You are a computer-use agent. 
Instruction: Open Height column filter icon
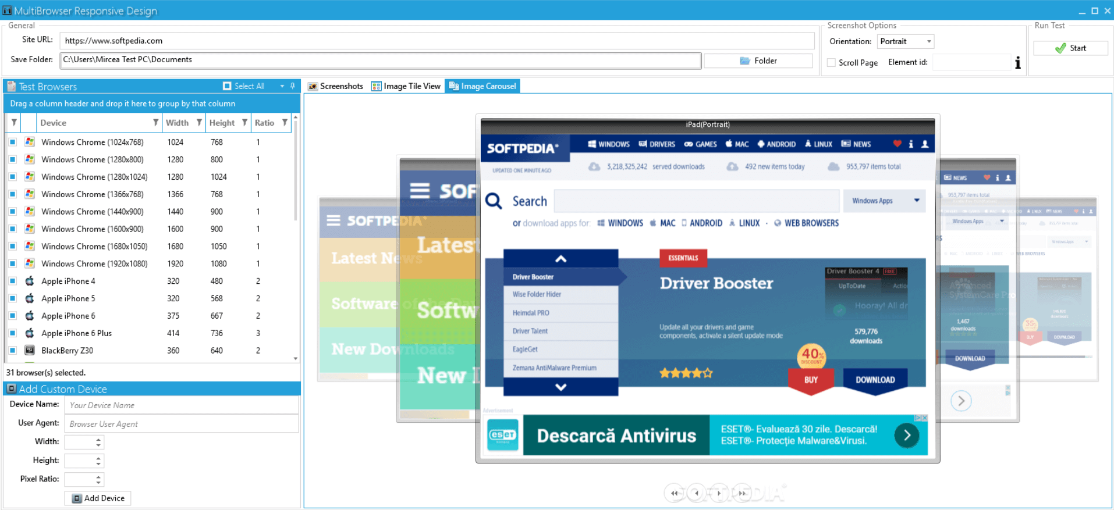244,123
